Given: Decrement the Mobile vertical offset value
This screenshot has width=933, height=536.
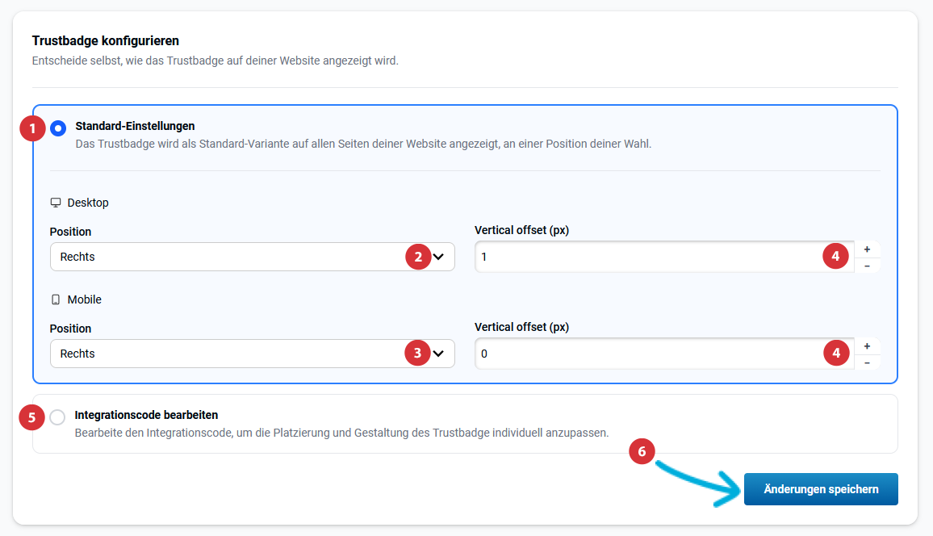Looking at the screenshot, I should point(867,362).
